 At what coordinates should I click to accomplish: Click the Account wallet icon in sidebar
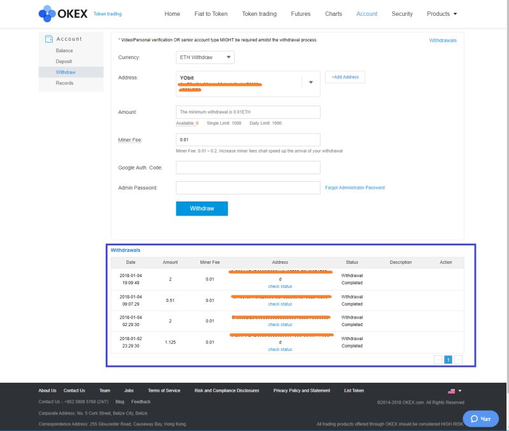[48, 39]
